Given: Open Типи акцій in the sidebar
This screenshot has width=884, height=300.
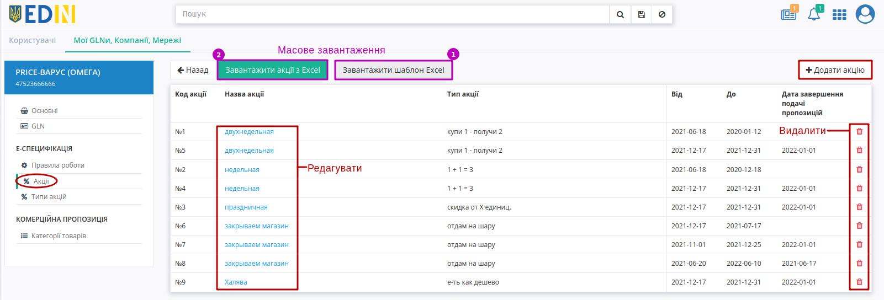Looking at the screenshot, I should click(x=49, y=197).
